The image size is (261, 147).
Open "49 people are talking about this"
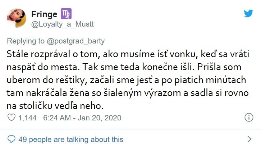(x=70, y=139)
